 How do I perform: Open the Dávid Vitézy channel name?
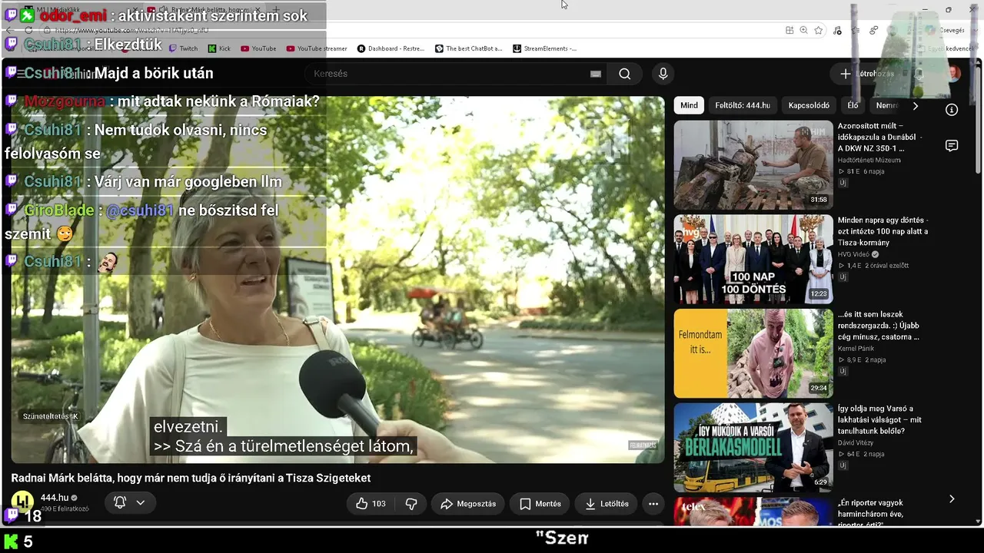point(857,442)
